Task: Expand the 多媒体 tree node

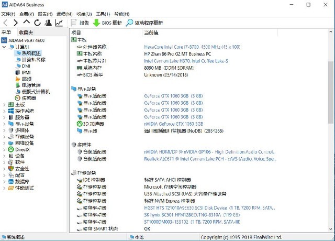Action: coord(4,130)
